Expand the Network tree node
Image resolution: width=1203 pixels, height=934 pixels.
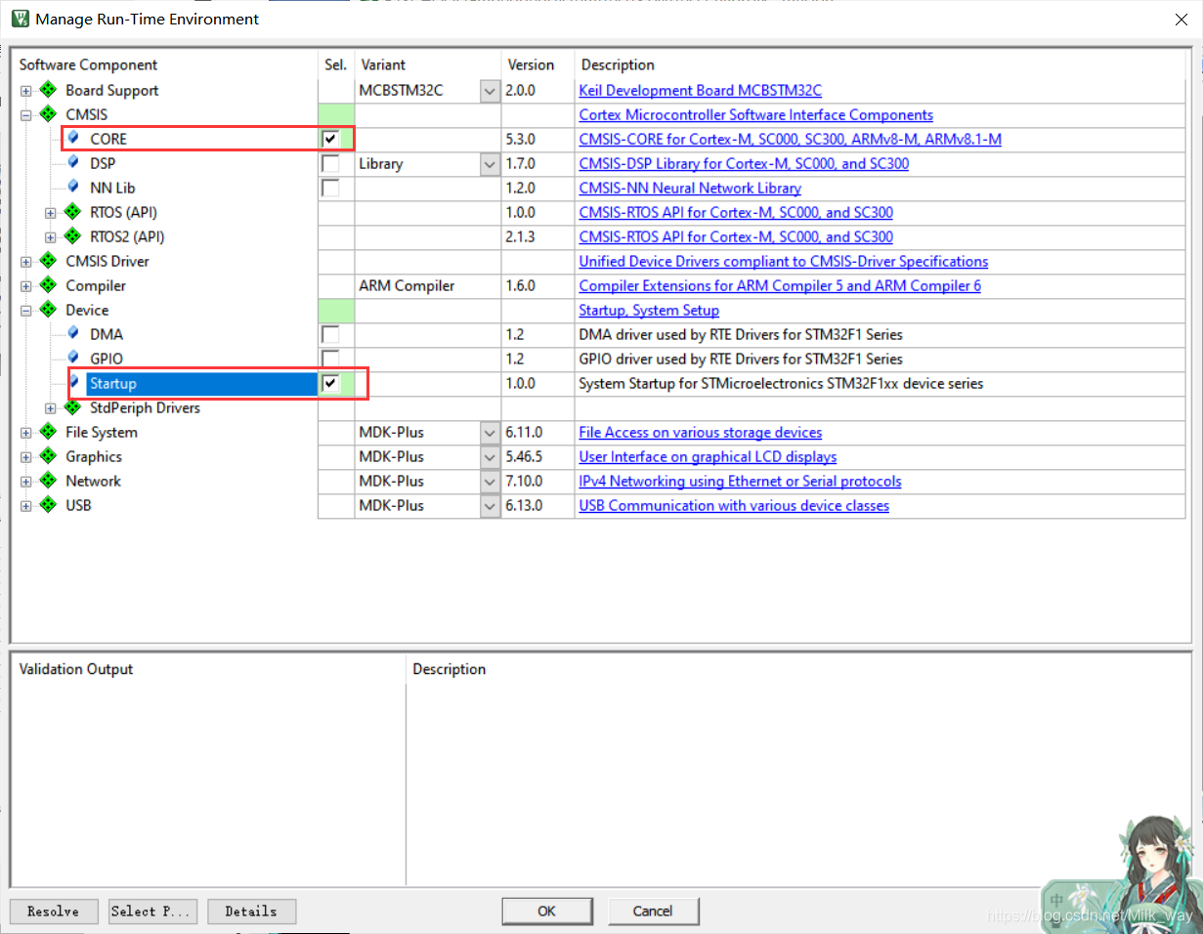click(26, 482)
